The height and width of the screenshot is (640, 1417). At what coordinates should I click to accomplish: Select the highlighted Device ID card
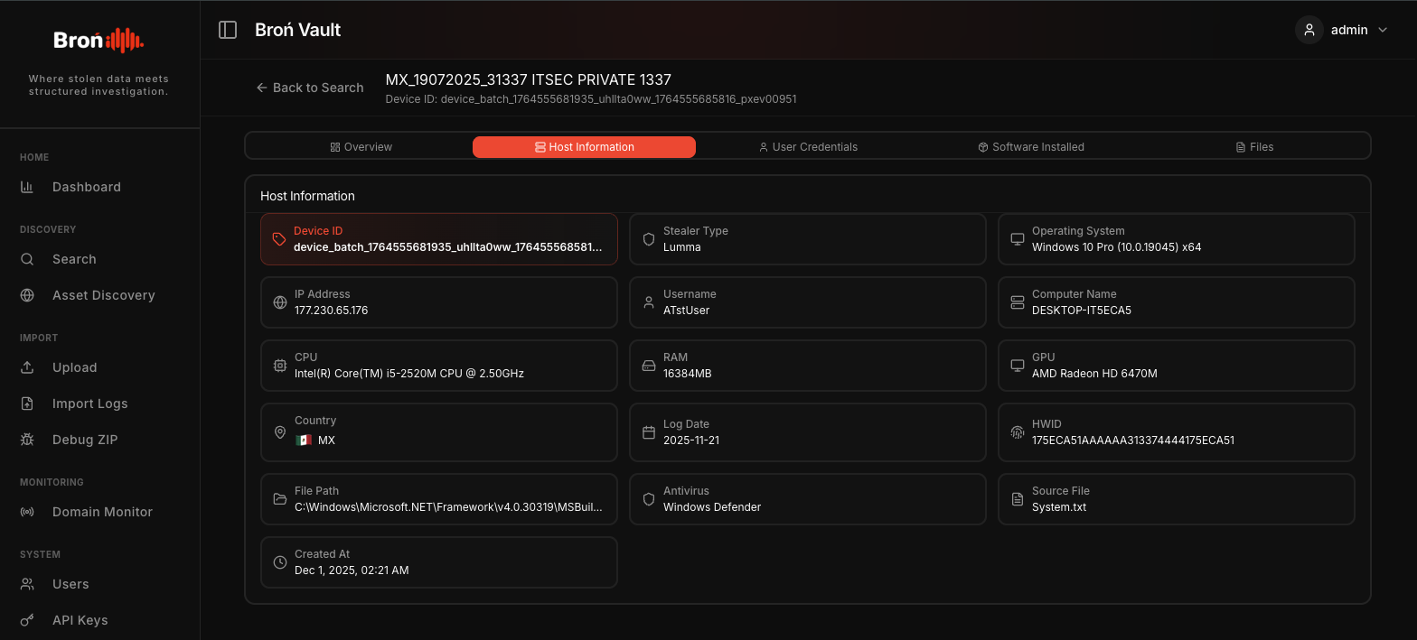click(439, 239)
